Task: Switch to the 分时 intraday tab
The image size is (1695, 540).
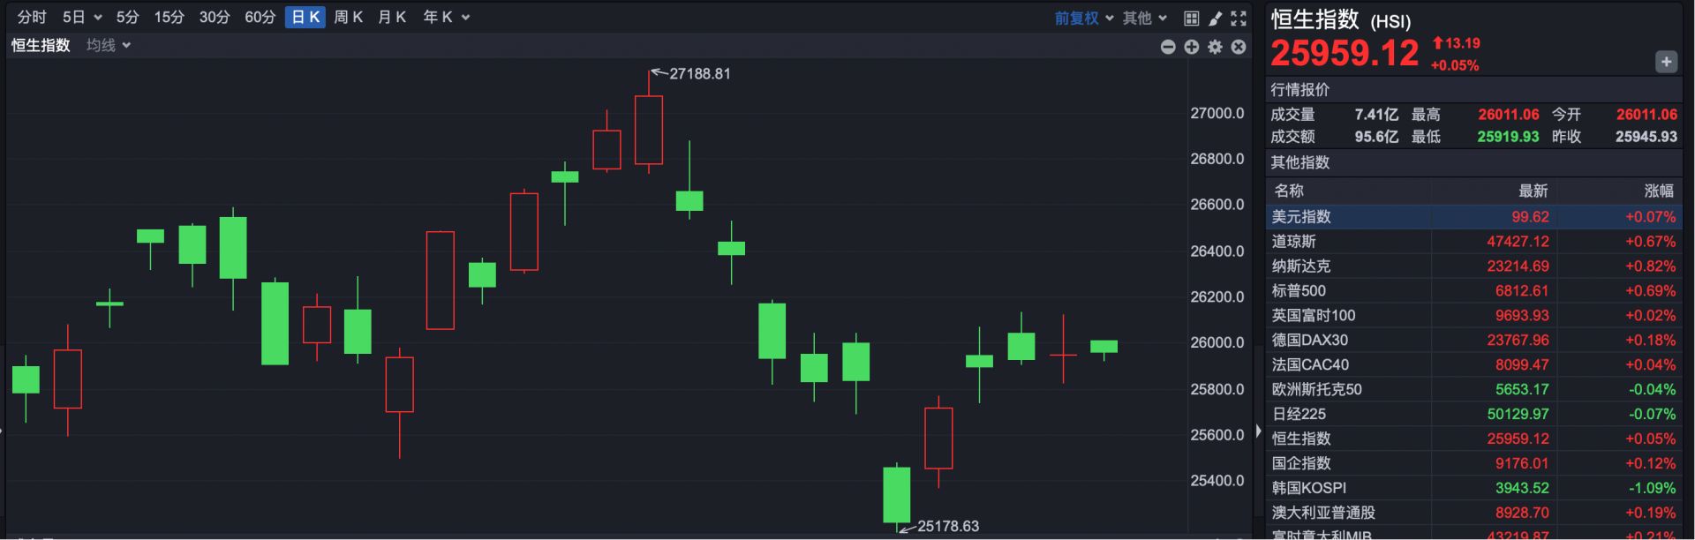Action: point(32,18)
